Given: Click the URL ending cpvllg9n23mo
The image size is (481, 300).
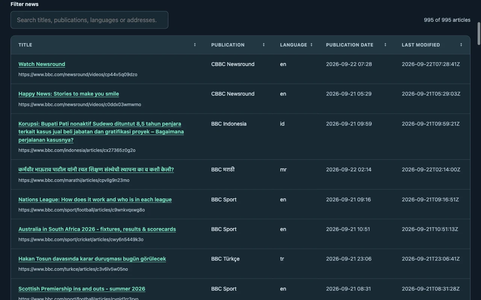Looking at the screenshot, I should click(x=74, y=180).
